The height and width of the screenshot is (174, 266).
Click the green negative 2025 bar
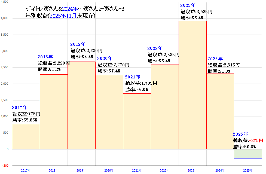pyautogui.click(x=247, y=154)
